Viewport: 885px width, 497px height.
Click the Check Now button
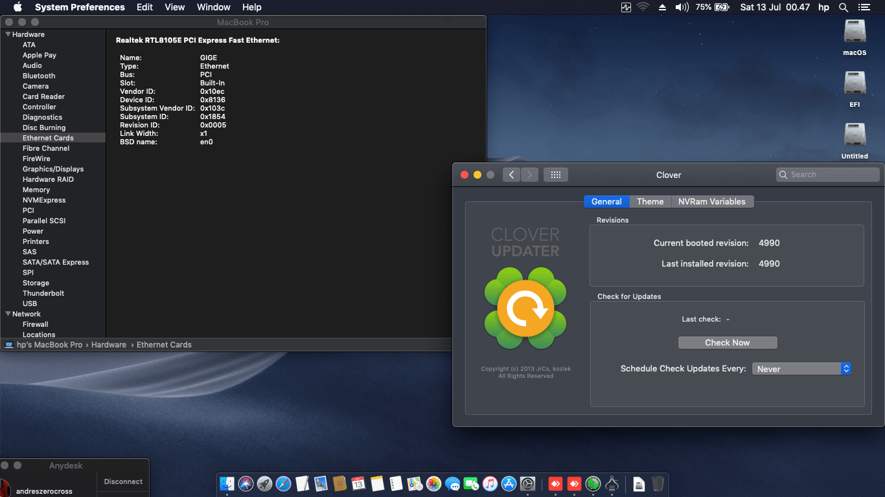728,343
